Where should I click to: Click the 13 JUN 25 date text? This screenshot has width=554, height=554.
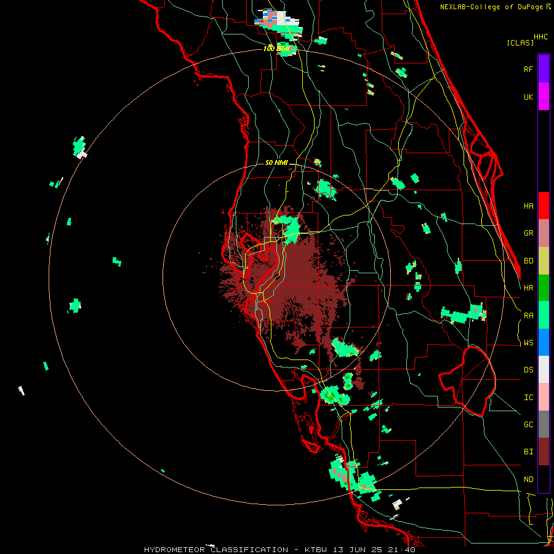358,550
